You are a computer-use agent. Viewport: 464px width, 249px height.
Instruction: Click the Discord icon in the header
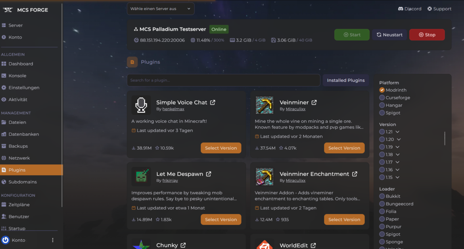pos(401,9)
